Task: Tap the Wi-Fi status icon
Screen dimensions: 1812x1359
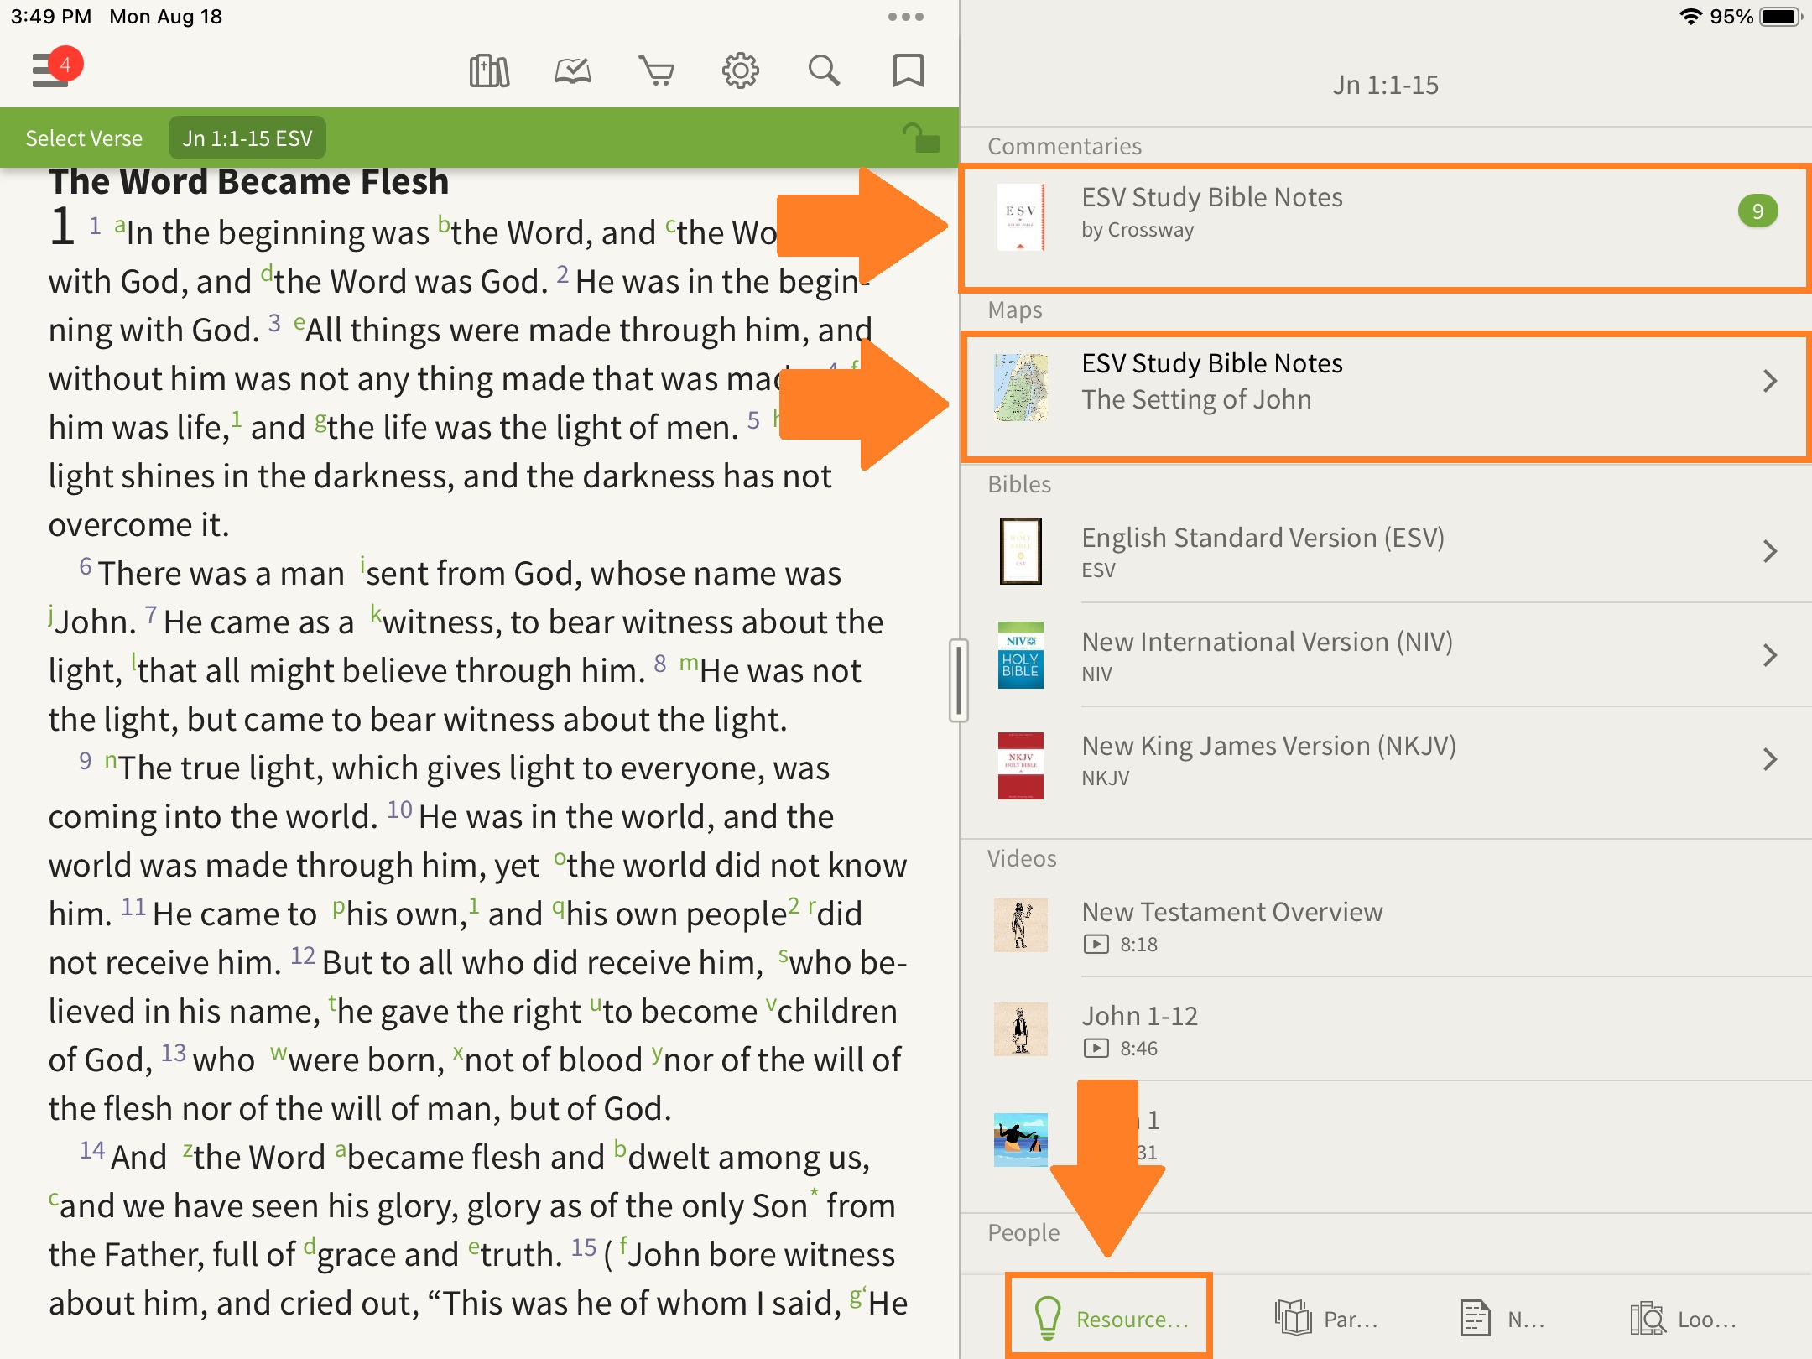Action: (1690, 17)
